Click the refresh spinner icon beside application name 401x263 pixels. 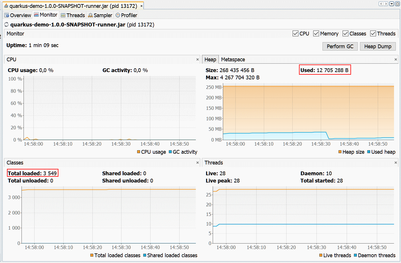[7, 25]
